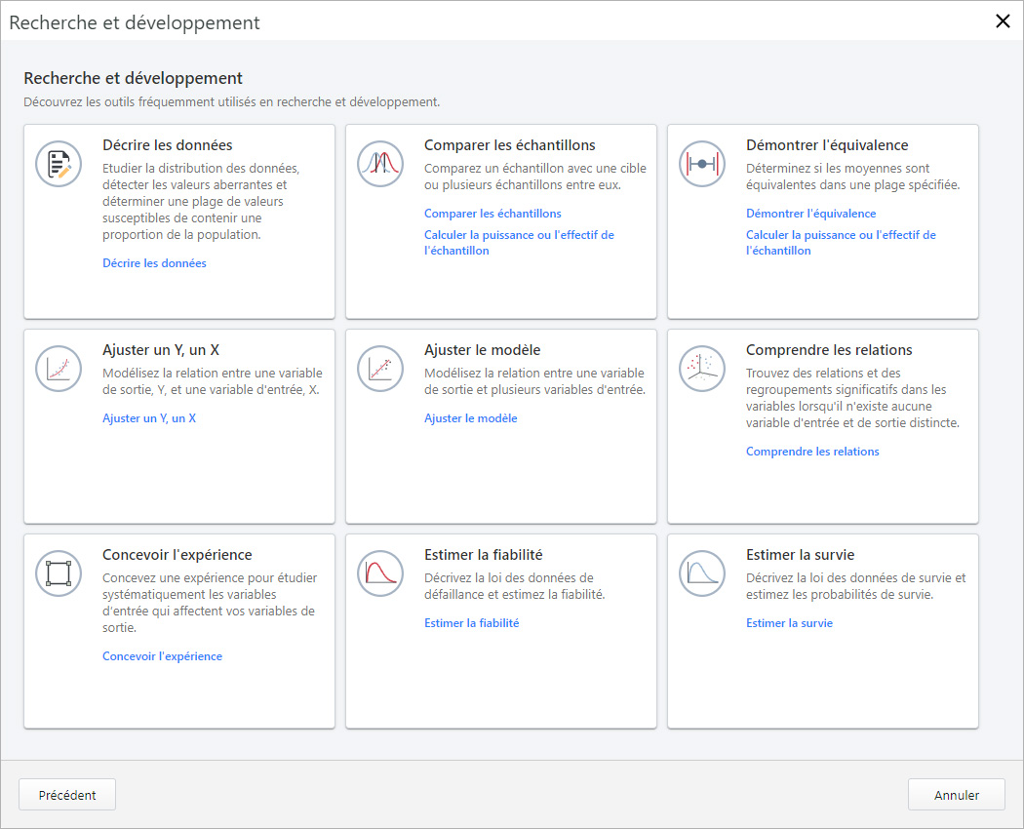Click the Estimer la survie distribution icon
Viewport: 1024px width, 829px height.
click(702, 573)
